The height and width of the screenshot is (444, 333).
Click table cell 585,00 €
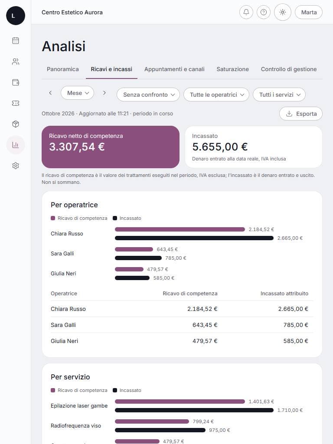[296, 341]
